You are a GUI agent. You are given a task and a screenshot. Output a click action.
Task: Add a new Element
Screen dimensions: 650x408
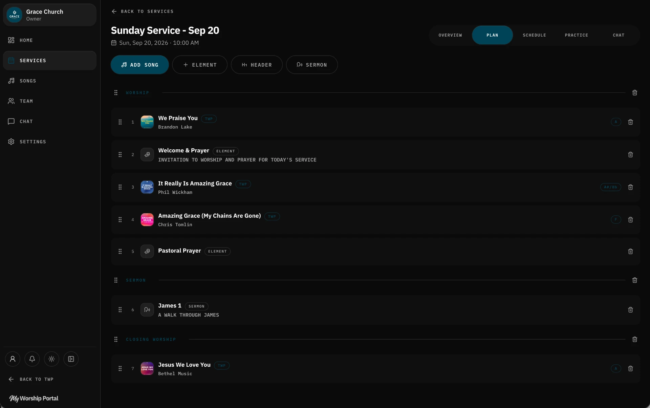200,65
